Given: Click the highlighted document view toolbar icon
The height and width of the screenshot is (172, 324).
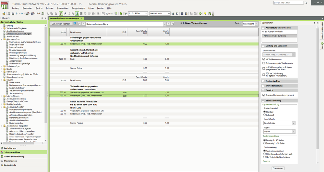Looking at the screenshot, I should pos(77,13).
